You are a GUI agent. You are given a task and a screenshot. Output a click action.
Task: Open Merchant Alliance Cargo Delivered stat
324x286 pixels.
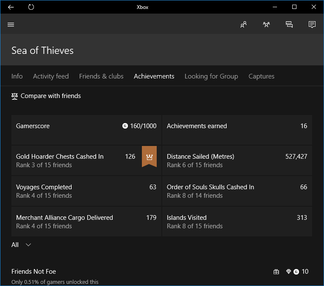point(86,222)
